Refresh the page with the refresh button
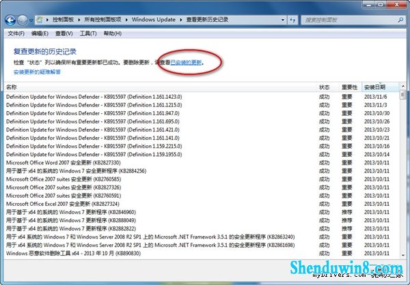 pos(292,20)
